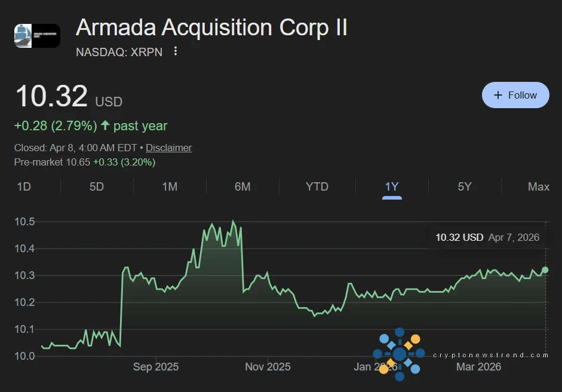This screenshot has width=562, height=392.
Task: Switch to the 5Y range
Action: (465, 186)
